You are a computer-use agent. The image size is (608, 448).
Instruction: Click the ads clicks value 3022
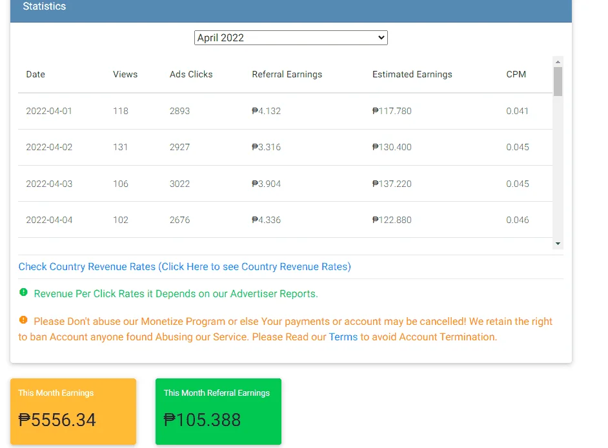(x=179, y=184)
